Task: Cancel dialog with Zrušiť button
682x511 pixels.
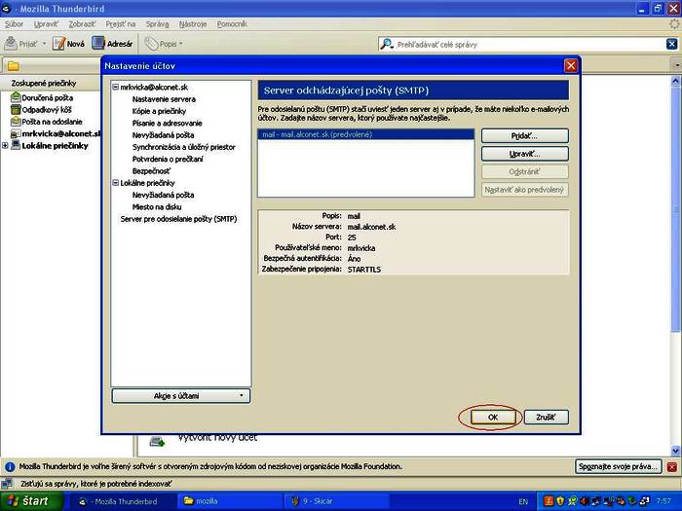Action: coord(546,418)
